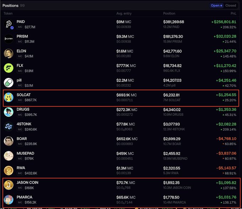Click JASON COIN average entry $70.7K MC
Screen dimensions: 242x209
click(126, 183)
